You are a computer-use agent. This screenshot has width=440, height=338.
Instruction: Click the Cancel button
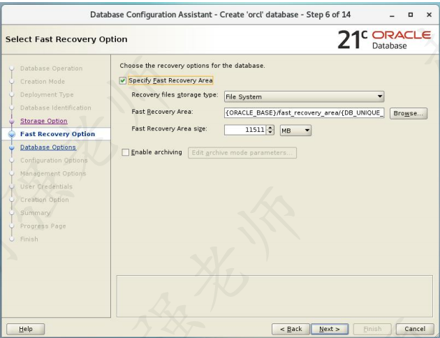coord(415,329)
